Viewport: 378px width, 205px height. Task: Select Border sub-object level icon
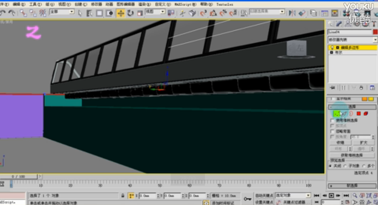[x=351, y=113]
